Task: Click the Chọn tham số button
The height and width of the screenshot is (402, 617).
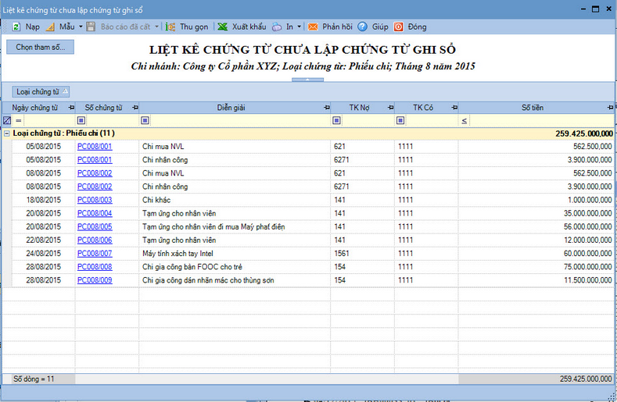Action: (x=40, y=47)
